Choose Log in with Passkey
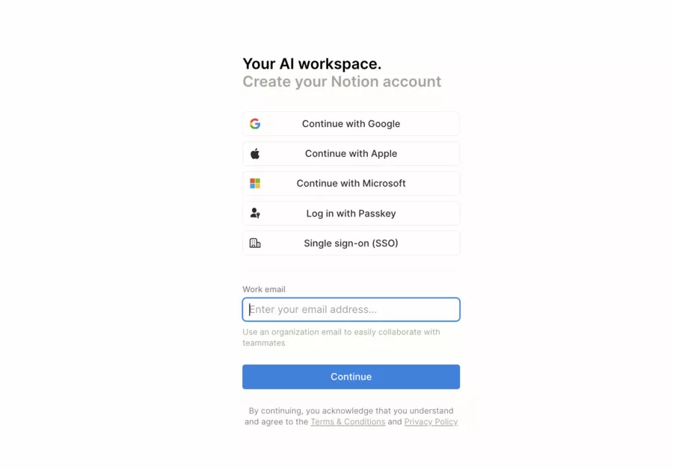The image size is (673, 469). [351, 213]
